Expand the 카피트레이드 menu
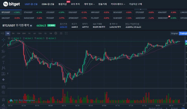 118,4
